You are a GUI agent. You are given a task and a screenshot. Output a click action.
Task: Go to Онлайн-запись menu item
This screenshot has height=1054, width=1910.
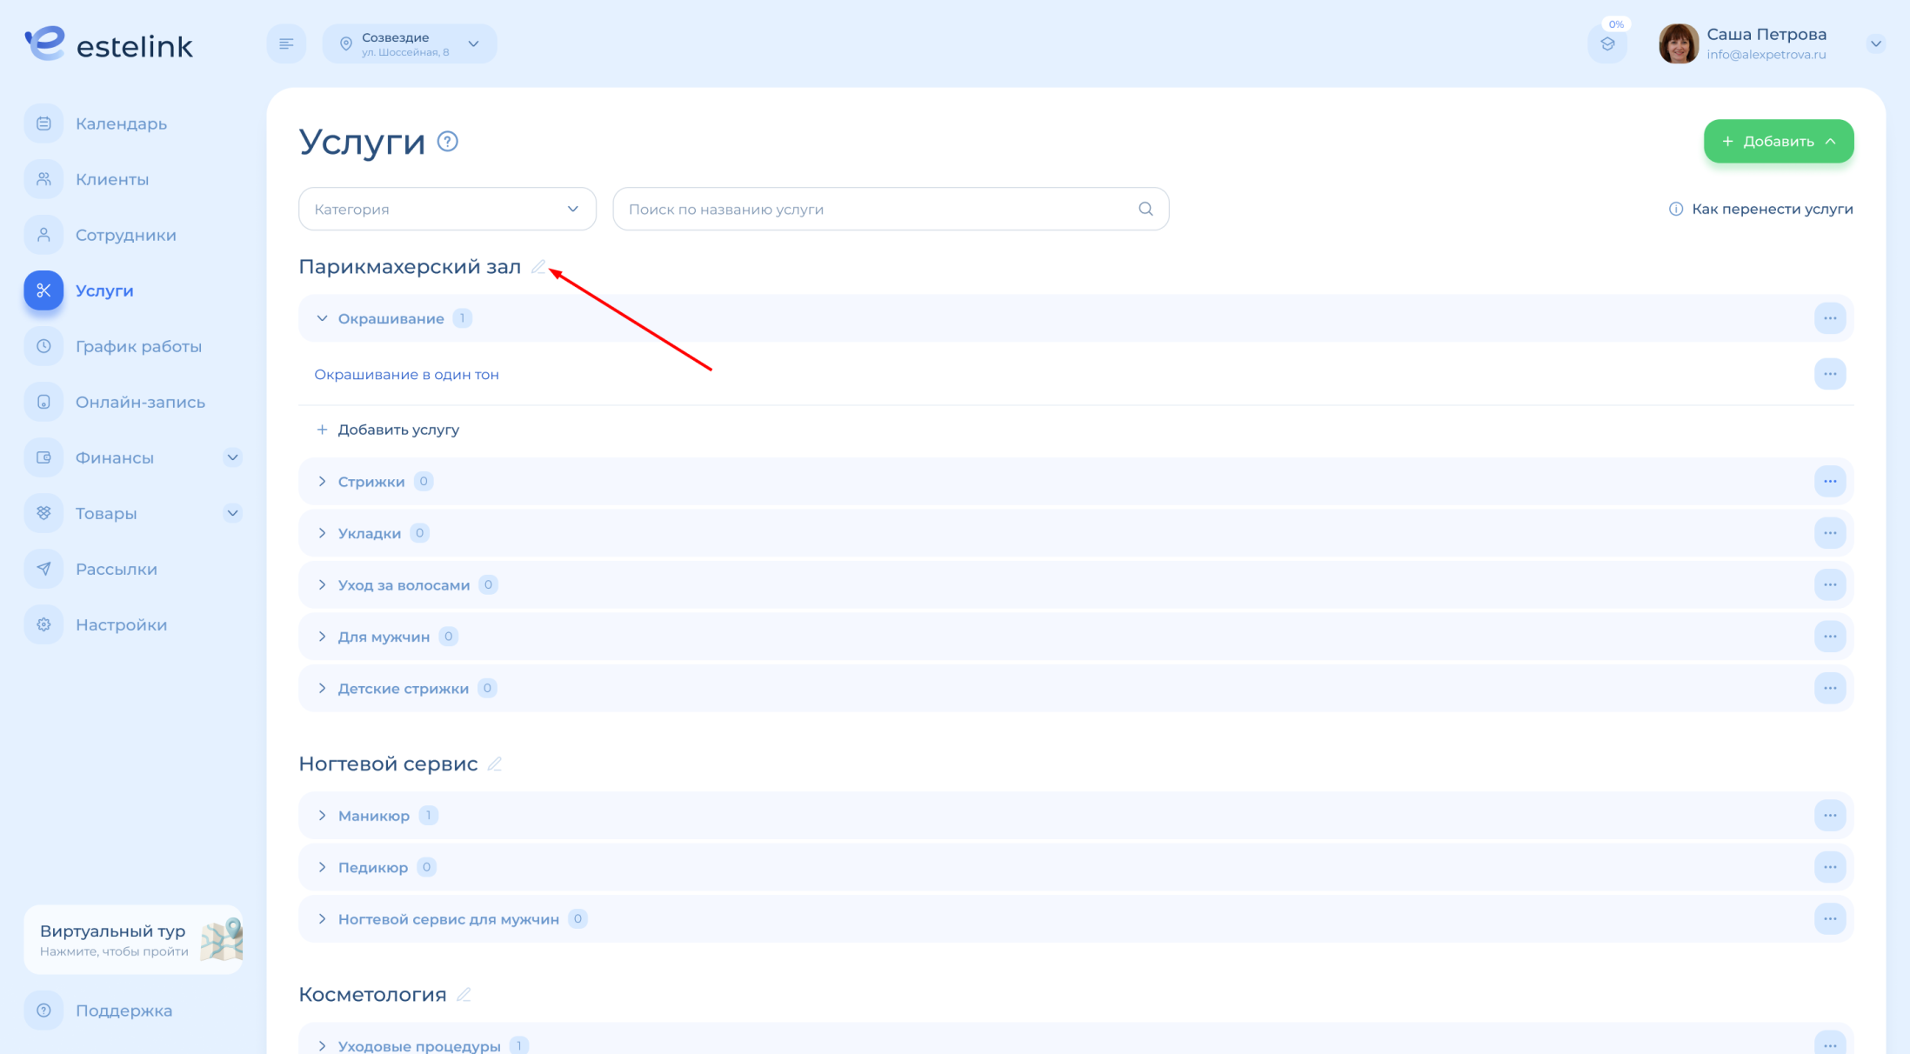coord(140,402)
